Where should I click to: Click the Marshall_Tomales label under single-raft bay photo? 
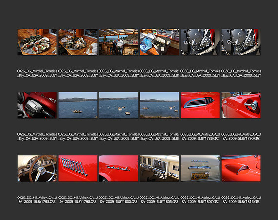click(x=78, y=136)
